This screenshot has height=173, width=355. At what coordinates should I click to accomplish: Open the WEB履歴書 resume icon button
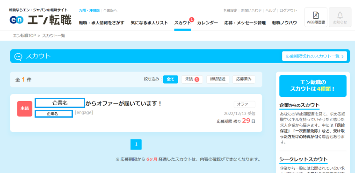click(316, 17)
